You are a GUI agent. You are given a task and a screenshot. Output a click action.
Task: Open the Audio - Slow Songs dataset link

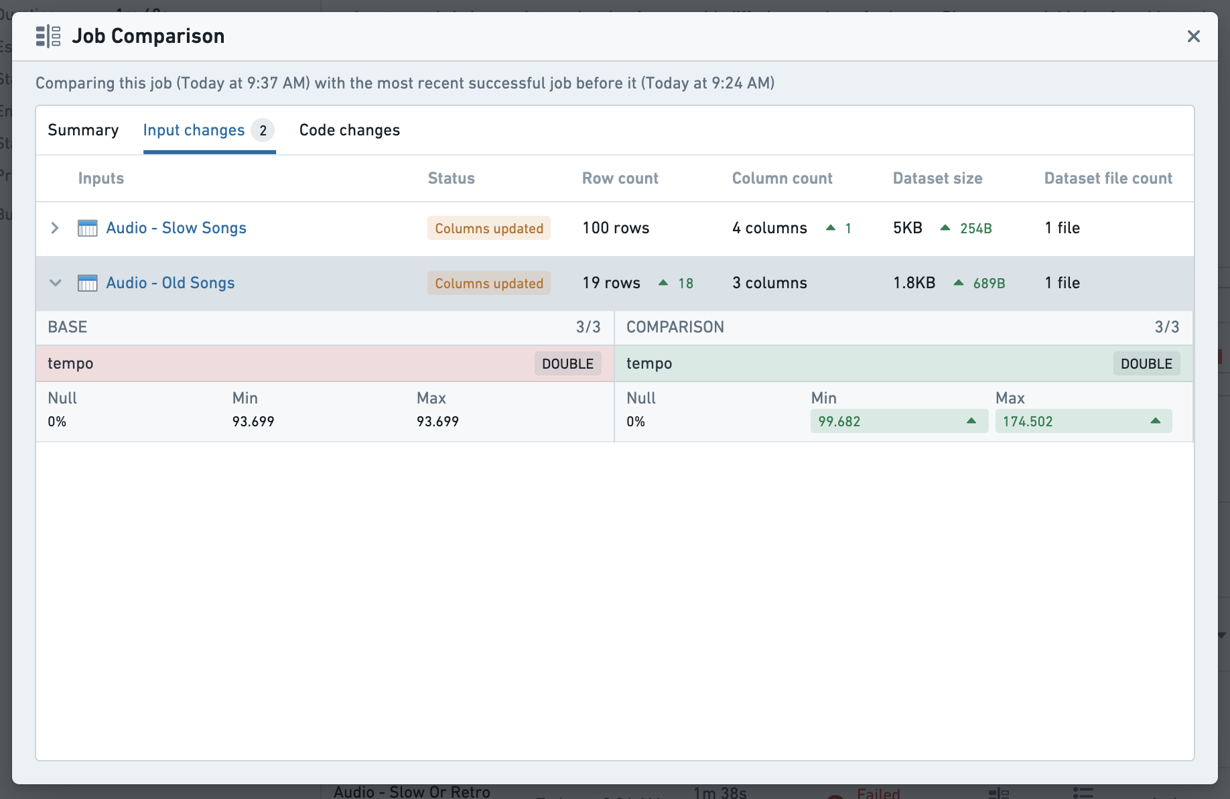[x=176, y=228]
